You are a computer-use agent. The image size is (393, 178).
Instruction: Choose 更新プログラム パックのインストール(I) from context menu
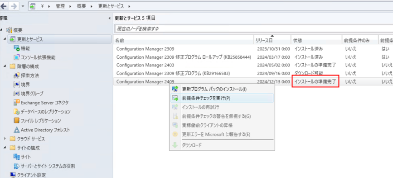click(222, 89)
